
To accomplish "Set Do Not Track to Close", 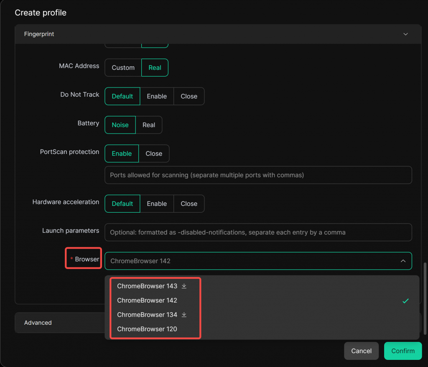I will (x=189, y=96).
